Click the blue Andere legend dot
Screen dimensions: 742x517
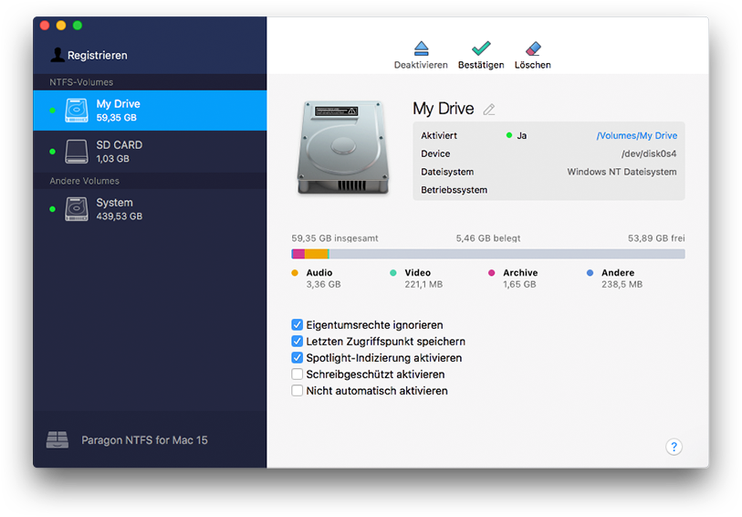coord(590,273)
